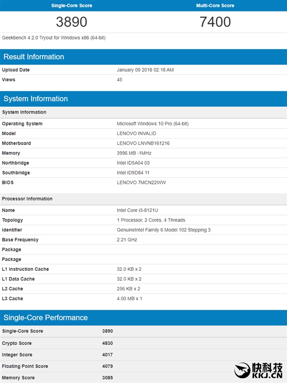Screen dimensions: 287x383
Task: Select southbridge value 'Intel ID9D84 11'
Action: (133, 173)
